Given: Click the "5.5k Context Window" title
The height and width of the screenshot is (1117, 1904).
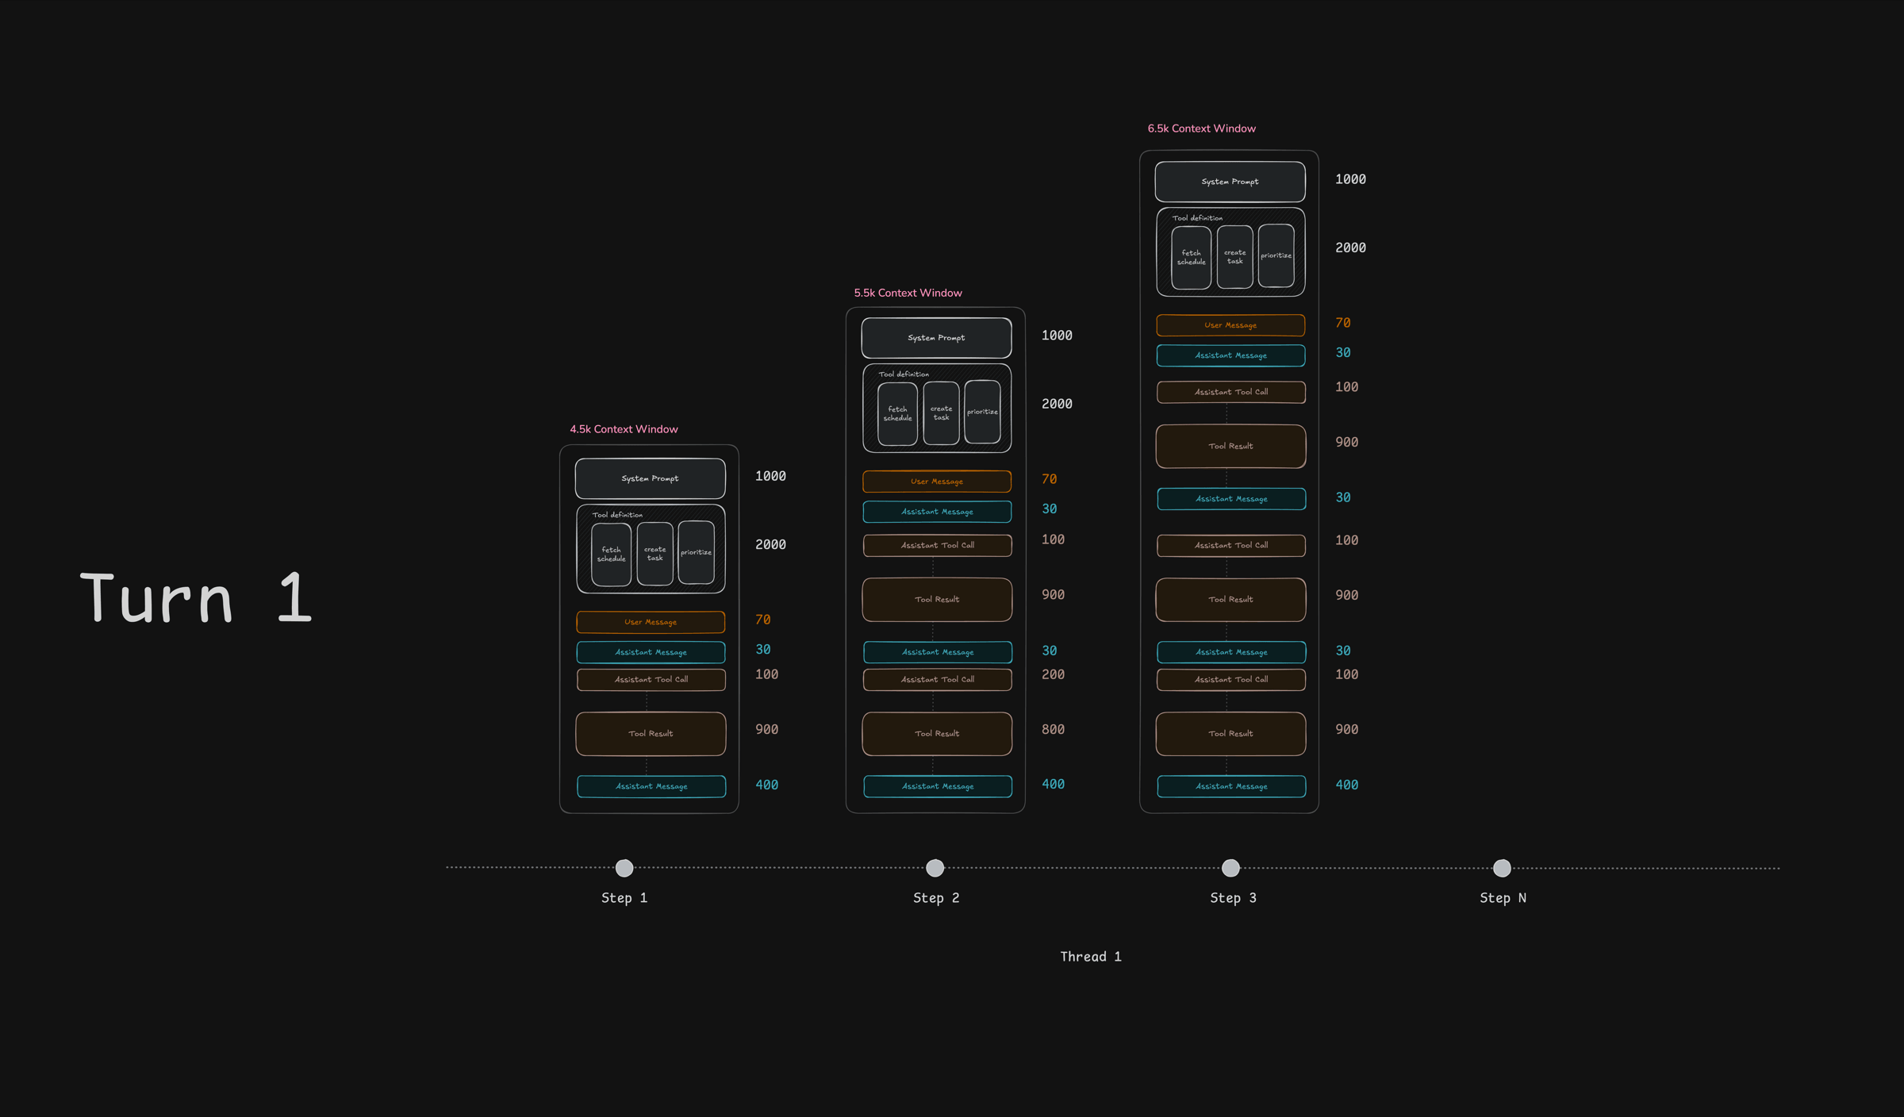Looking at the screenshot, I should click(x=908, y=293).
